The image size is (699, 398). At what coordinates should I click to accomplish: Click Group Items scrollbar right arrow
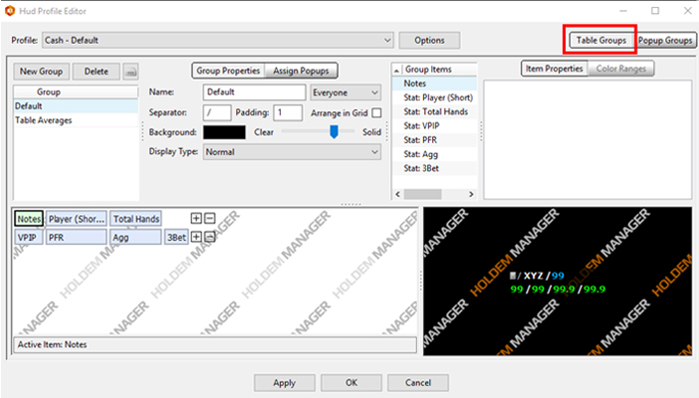(x=471, y=194)
